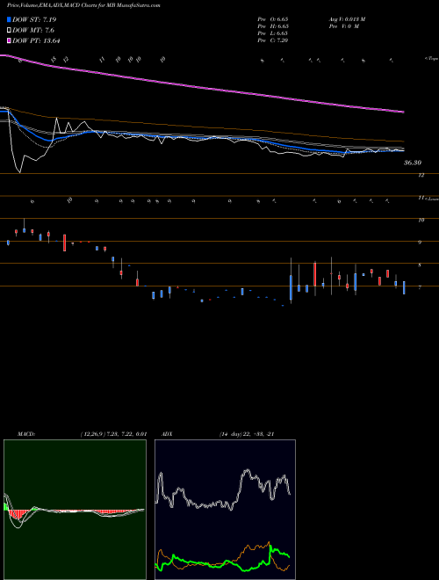Select the 'DOW MT: 7.6' legend label
This screenshot has height=580, width=439.
[x=33, y=31]
